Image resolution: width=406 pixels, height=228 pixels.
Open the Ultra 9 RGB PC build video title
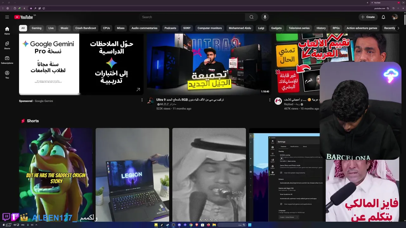pyautogui.click(x=190, y=99)
